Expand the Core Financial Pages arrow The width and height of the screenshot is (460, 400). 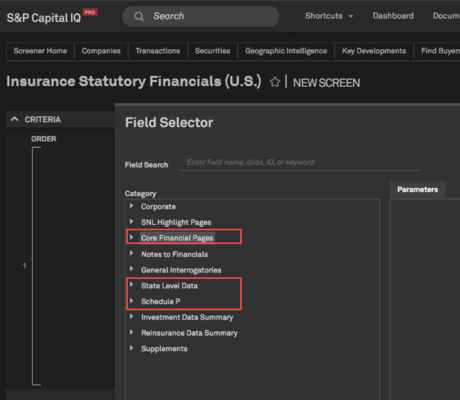coord(131,237)
